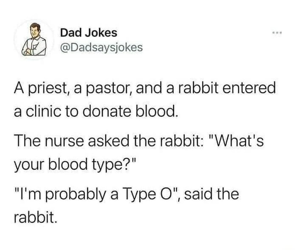297x250 pixels.
Task: Open the three-dot more options menu
Action: 277,33
